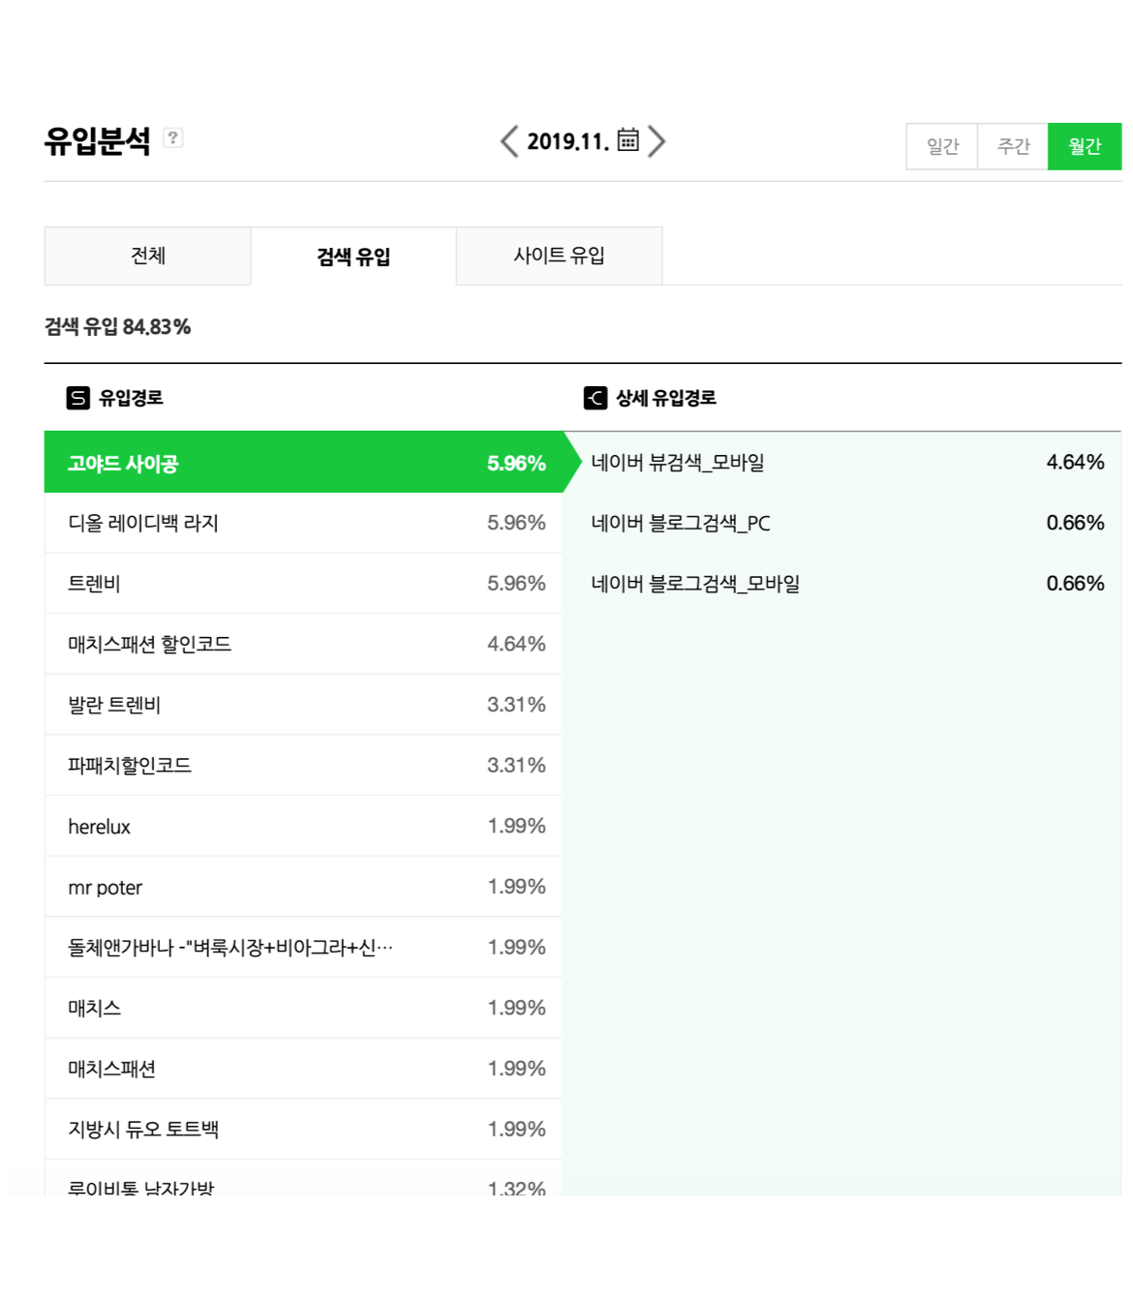This screenshot has height=1300, width=1133.
Task: Click the 유입경로 S icon
Action: pos(77,398)
